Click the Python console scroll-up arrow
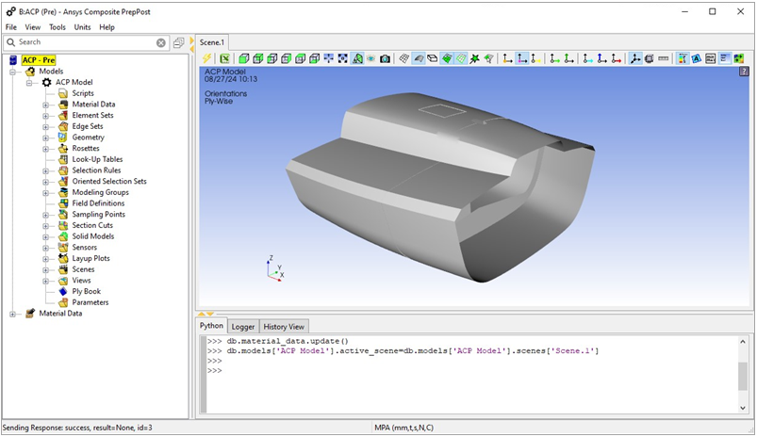Viewport: 757px width, 437px height. pos(743,342)
